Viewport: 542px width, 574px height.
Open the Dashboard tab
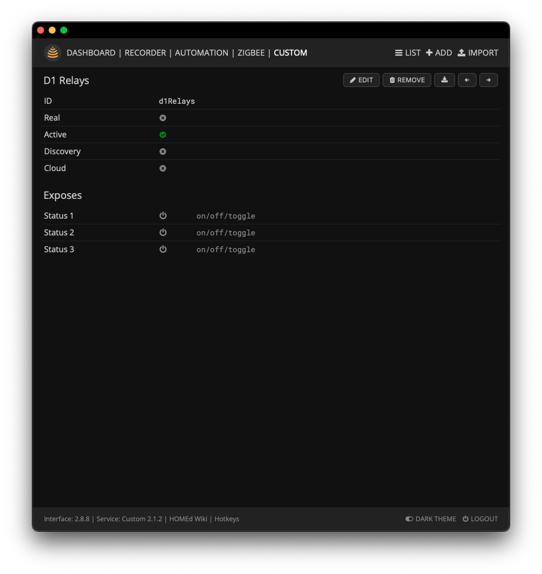[91, 53]
